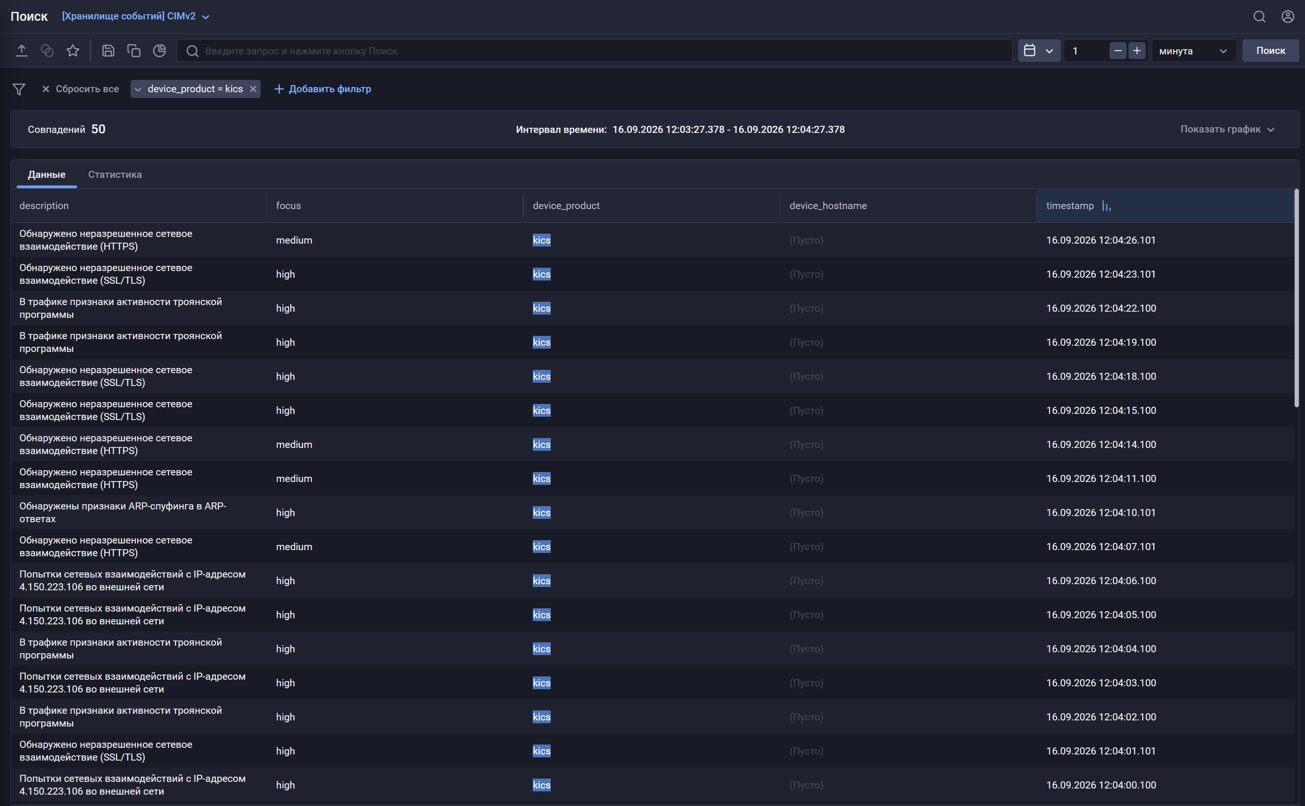The height and width of the screenshot is (806, 1305).
Task: Click the global search magnifier top right
Action: click(1259, 17)
